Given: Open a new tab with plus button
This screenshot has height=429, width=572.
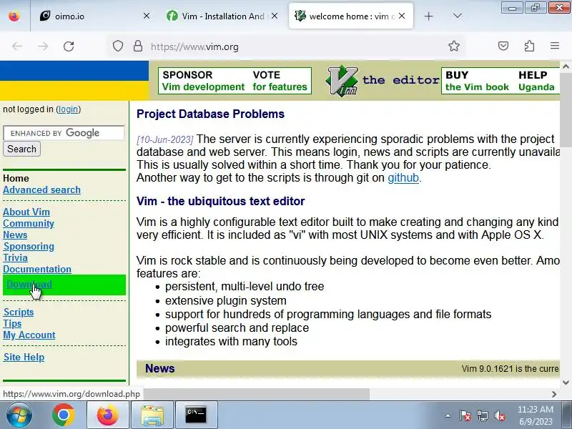Looking at the screenshot, I should point(428,16).
